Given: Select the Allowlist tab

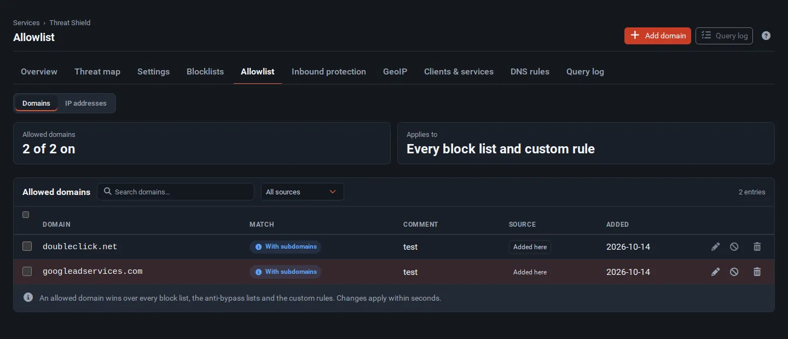Looking at the screenshot, I should tap(258, 72).
